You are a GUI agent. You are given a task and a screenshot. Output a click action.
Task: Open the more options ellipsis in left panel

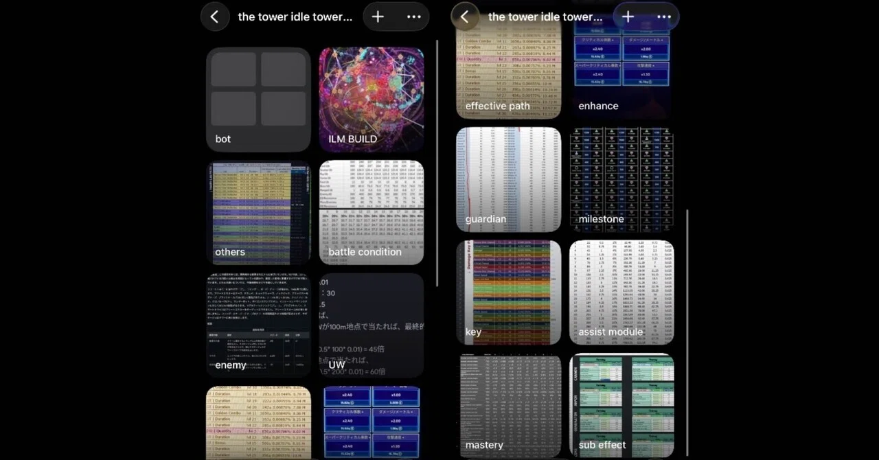[413, 16]
